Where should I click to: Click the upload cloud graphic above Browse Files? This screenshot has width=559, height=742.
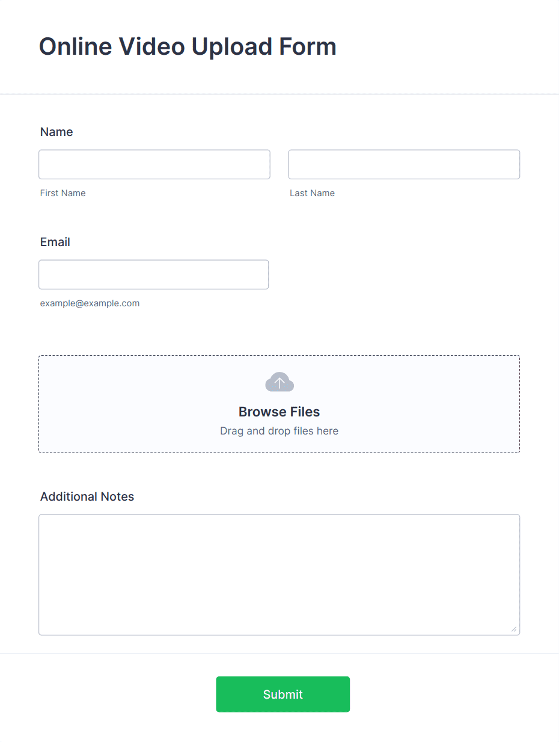(279, 382)
